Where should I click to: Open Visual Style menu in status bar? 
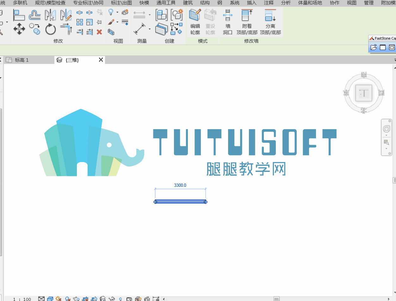(x=50, y=298)
